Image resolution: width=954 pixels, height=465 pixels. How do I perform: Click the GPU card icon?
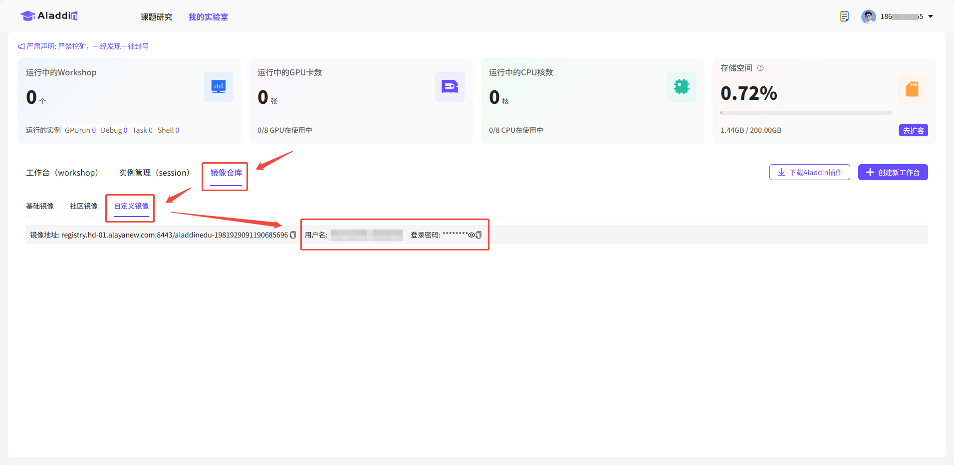tap(450, 87)
